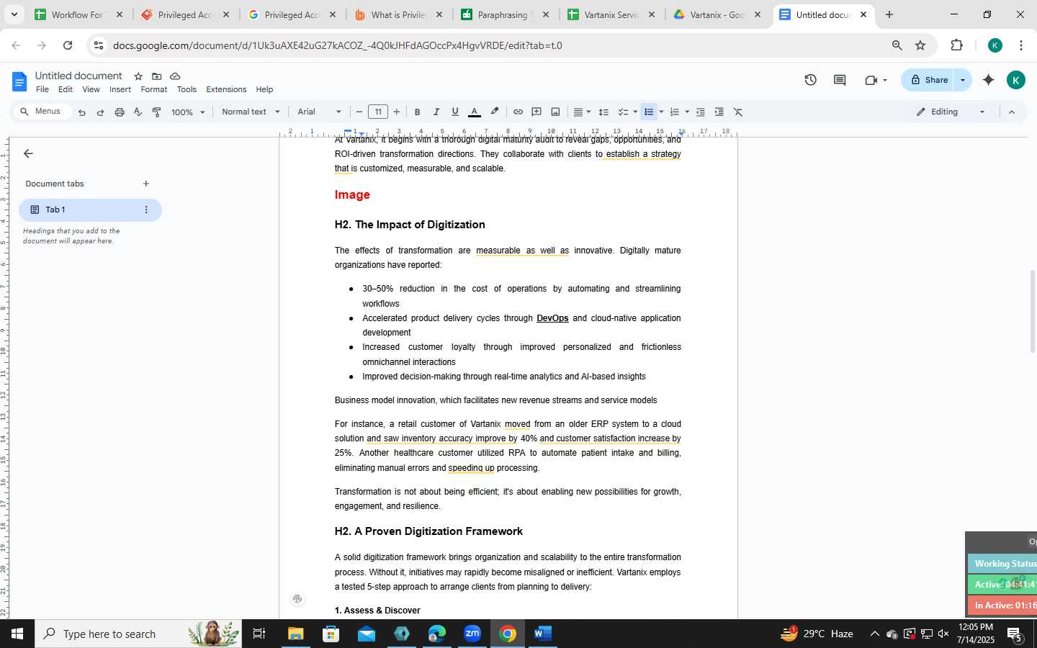
Task: Hide the menus with collapse arrow
Action: coord(1011,112)
